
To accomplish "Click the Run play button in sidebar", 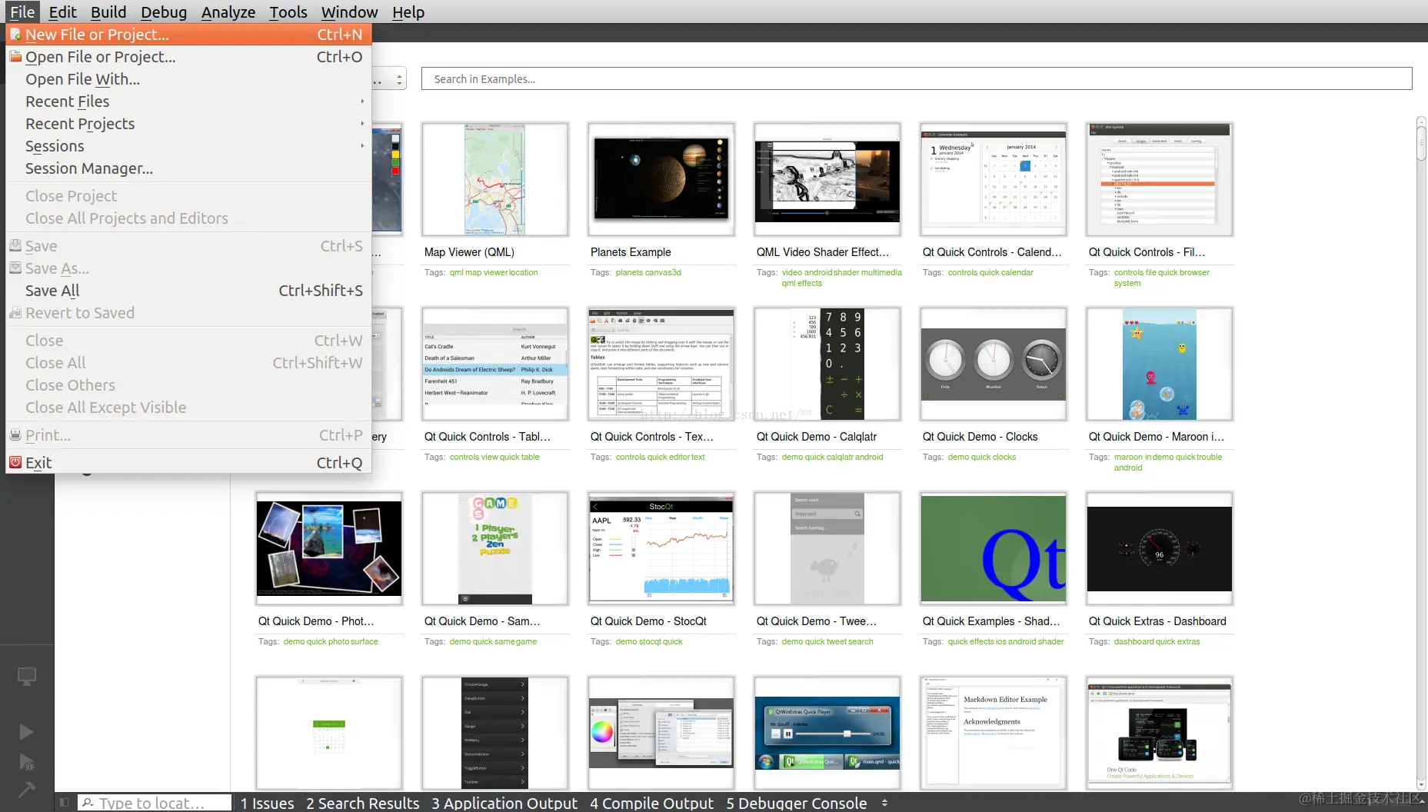I will [x=27, y=732].
